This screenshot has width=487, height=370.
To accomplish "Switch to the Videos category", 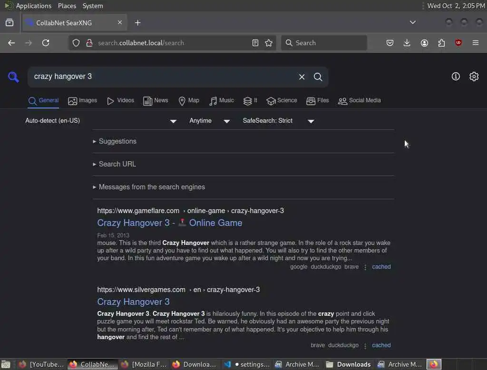I will [120, 101].
